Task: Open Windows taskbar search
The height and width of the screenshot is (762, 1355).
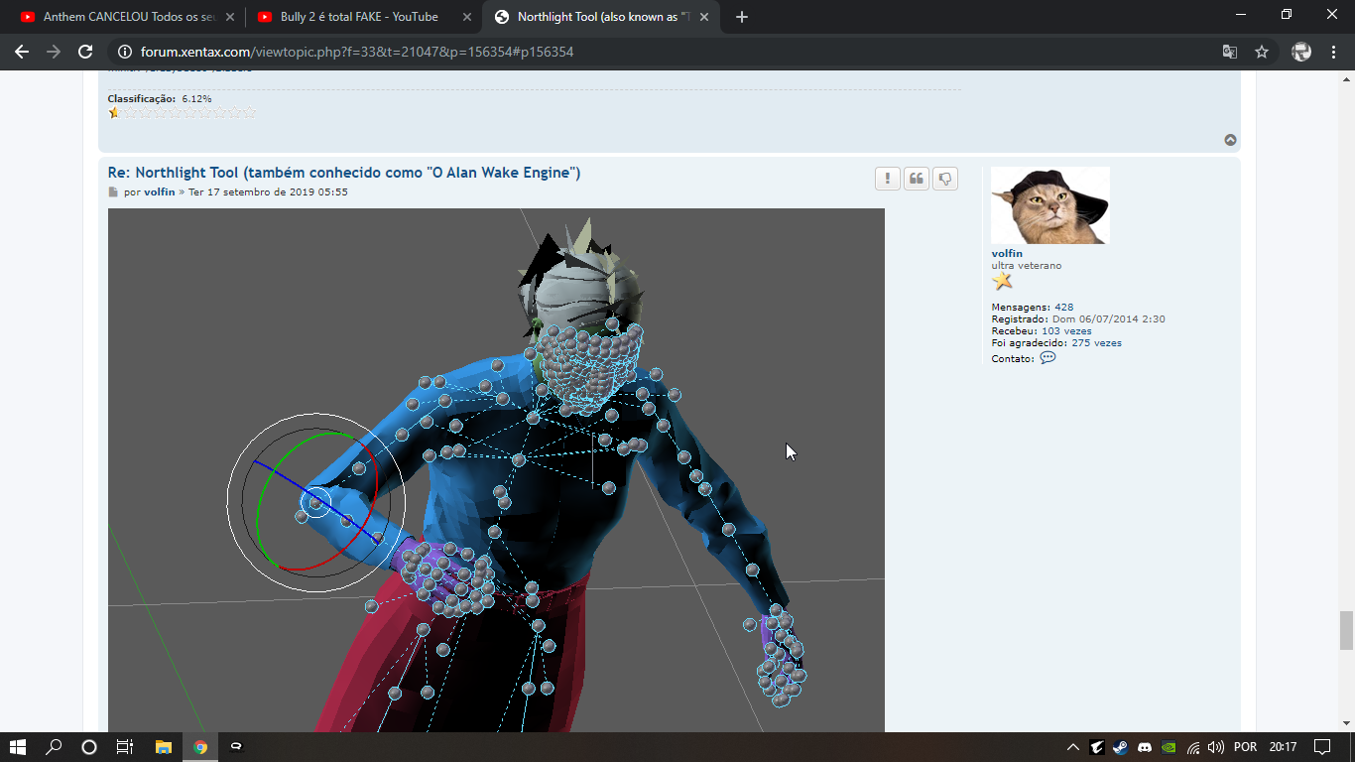Action: [54, 747]
